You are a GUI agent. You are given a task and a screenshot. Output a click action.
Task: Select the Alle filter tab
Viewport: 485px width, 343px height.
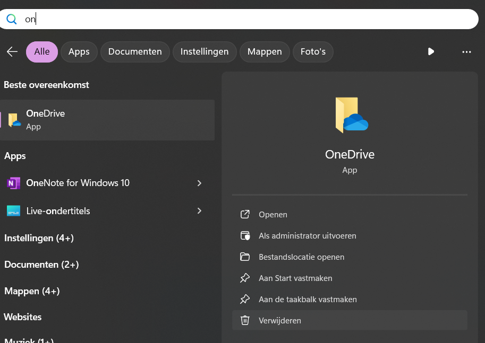[x=42, y=51]
